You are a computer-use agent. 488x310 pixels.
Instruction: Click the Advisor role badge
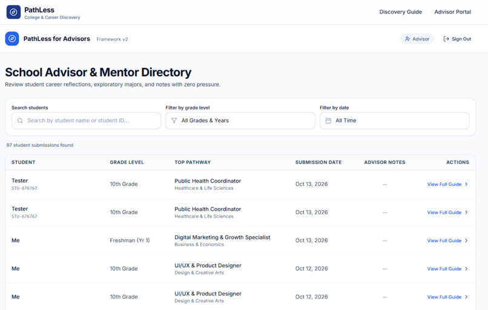417,39
